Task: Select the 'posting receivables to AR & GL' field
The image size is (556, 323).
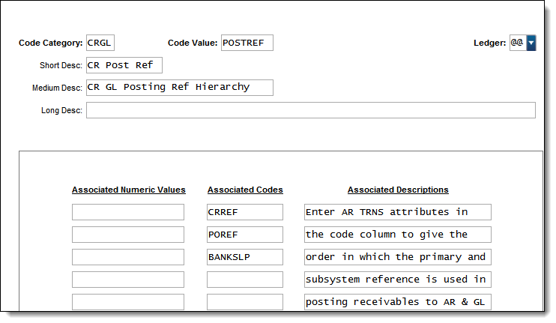Action: (398, 302)
